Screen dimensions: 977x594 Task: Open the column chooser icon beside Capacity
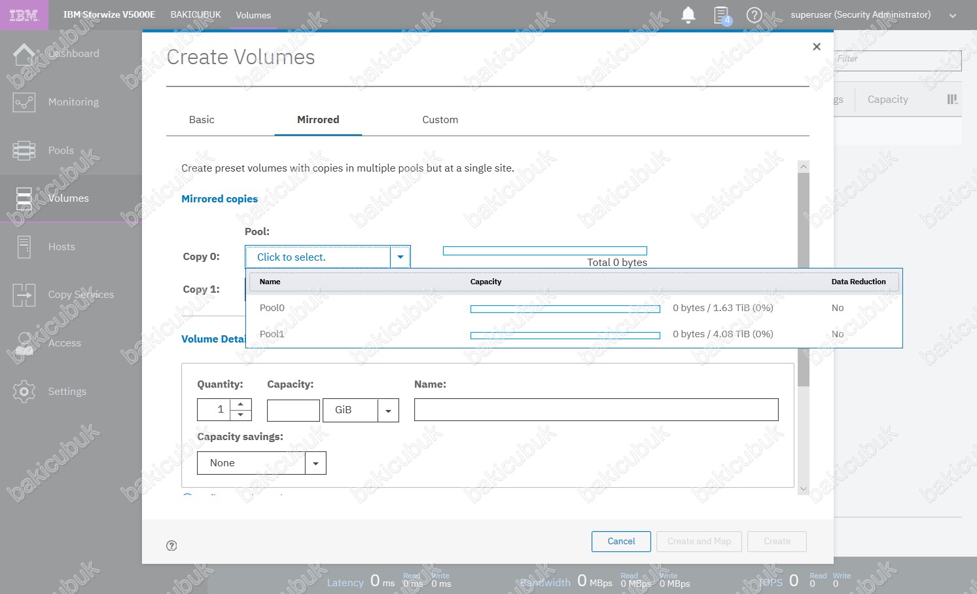point(952,100)
